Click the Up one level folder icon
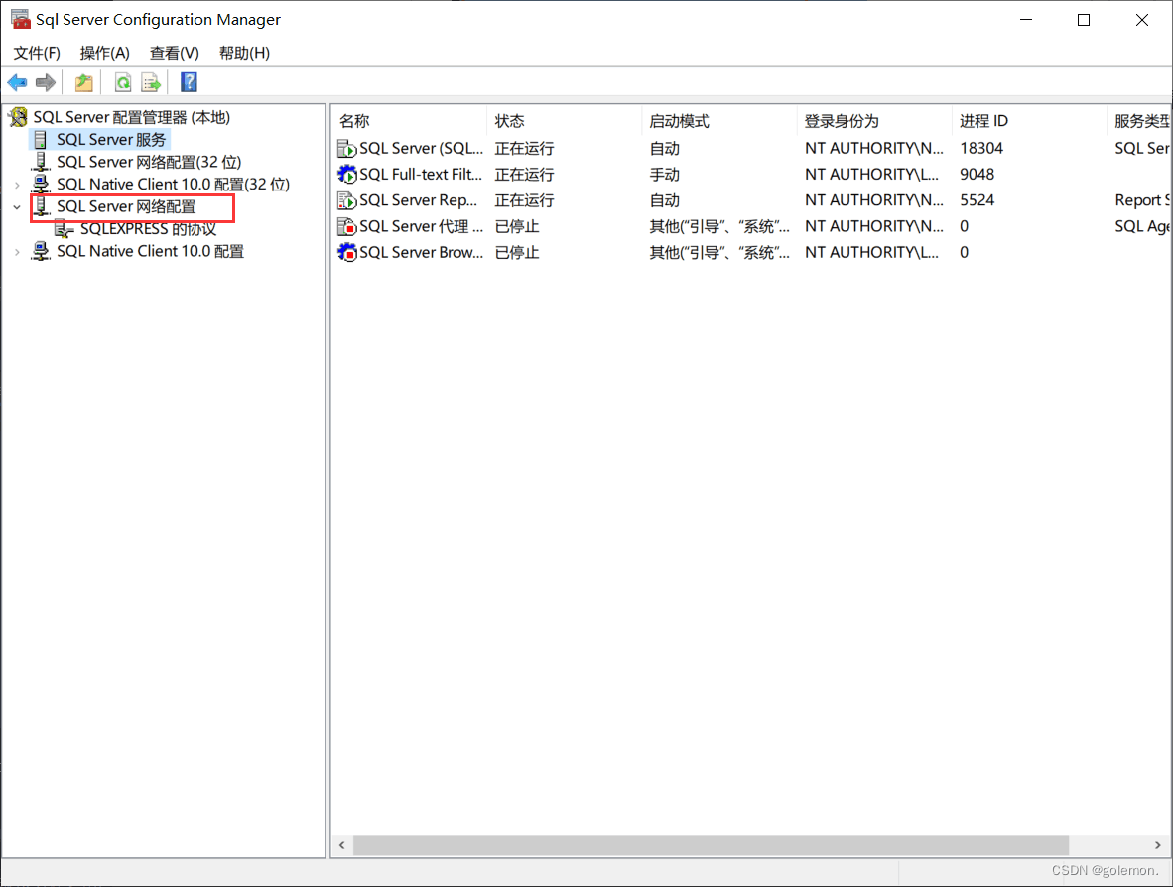The width and height of the screenshot is (1173, 887). pyautogui.click(x=83, y=82)
